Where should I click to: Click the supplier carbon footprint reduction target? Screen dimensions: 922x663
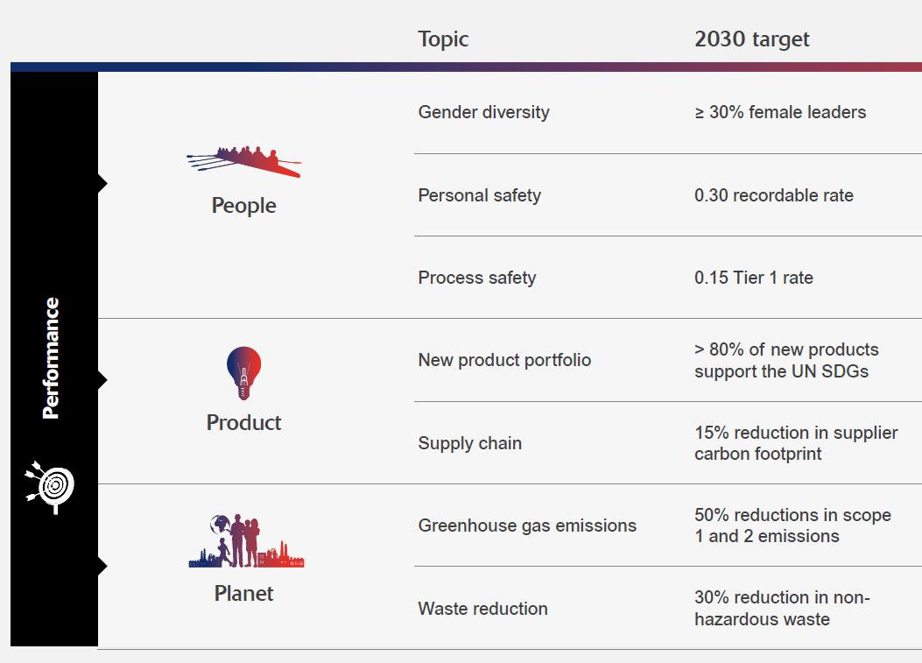click(795, 443)
